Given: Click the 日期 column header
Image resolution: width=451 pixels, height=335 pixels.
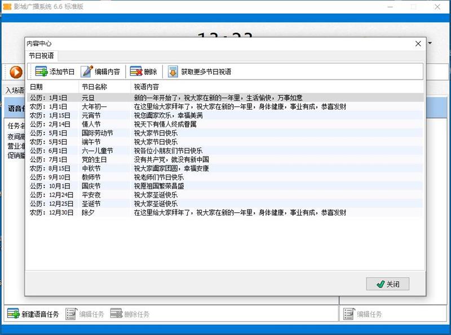Looking at the screenshot, I should pyautogui.click(x=36, y=87).
